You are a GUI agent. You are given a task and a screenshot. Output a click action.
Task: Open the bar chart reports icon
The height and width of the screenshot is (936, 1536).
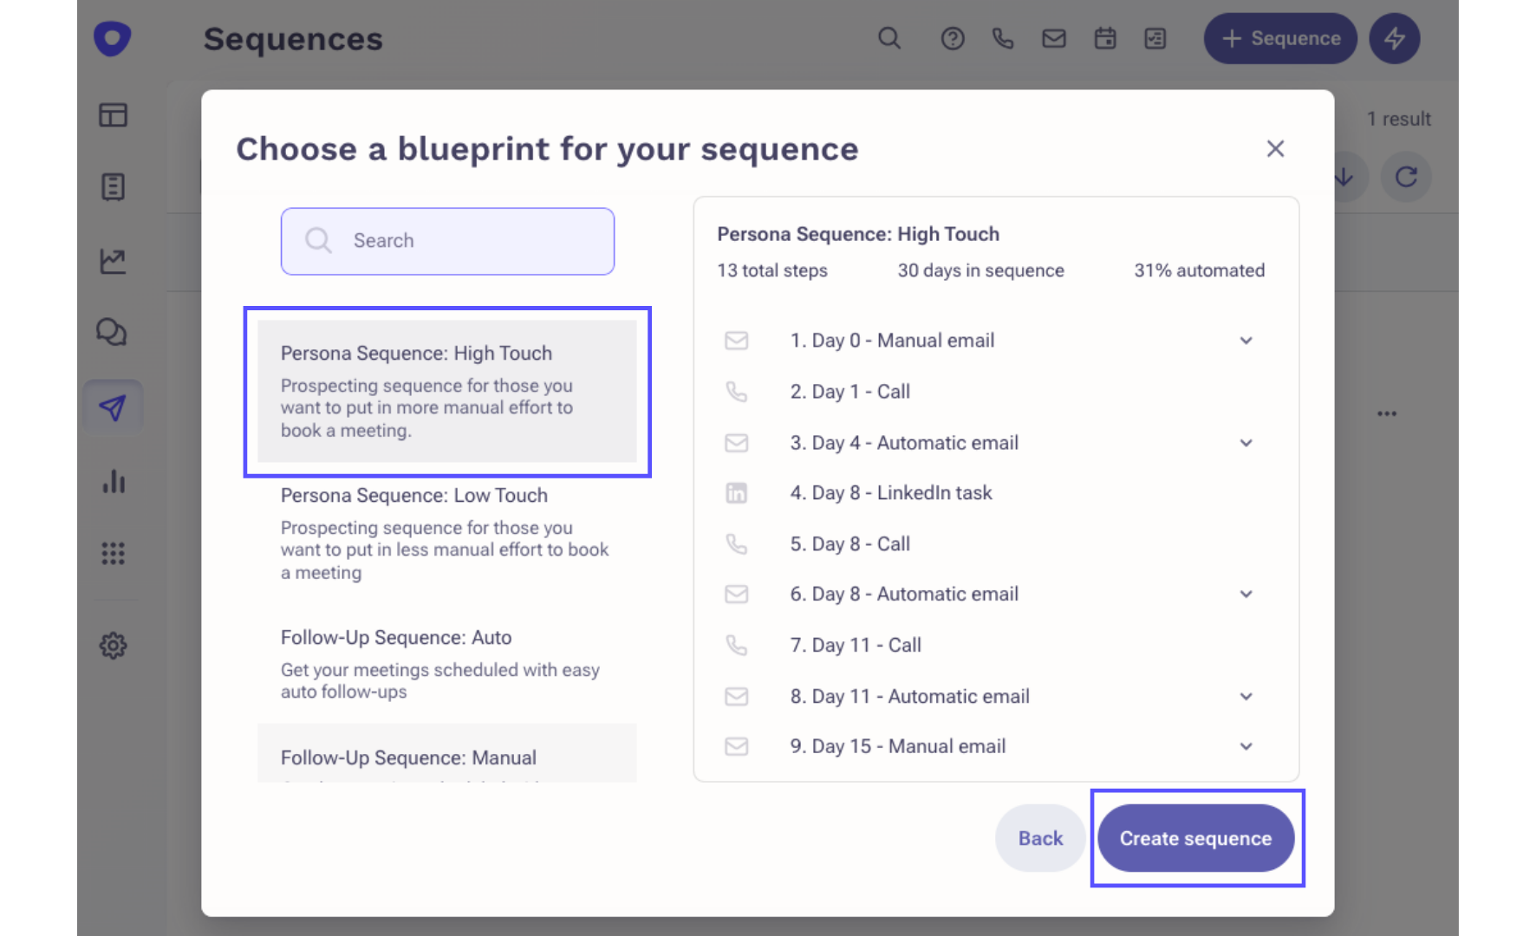click(114, 481)
